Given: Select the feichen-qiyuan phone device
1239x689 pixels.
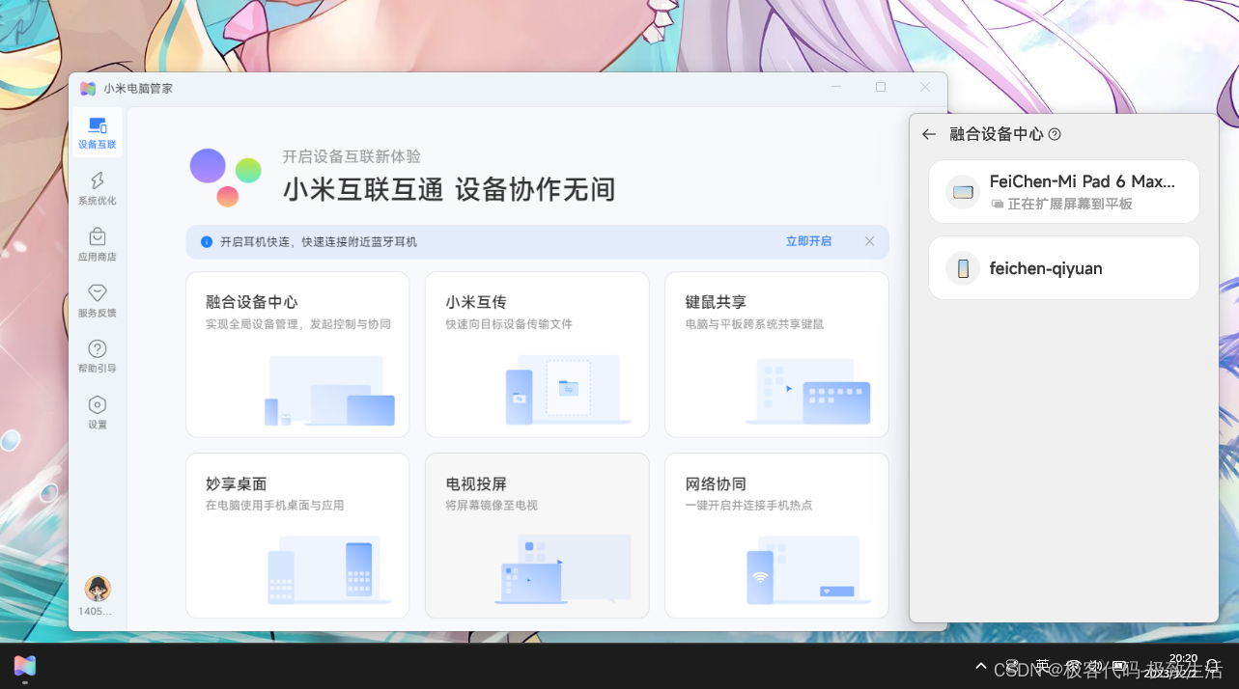Looking at the screenshot, I should [1064, 268].
